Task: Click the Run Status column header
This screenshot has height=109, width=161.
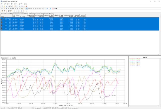Action: [x=22, y=15]
